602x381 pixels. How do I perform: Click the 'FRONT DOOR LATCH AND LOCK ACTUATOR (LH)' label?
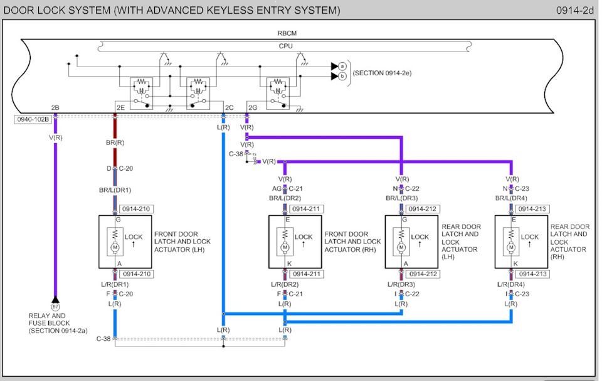(x=182, y=242)
